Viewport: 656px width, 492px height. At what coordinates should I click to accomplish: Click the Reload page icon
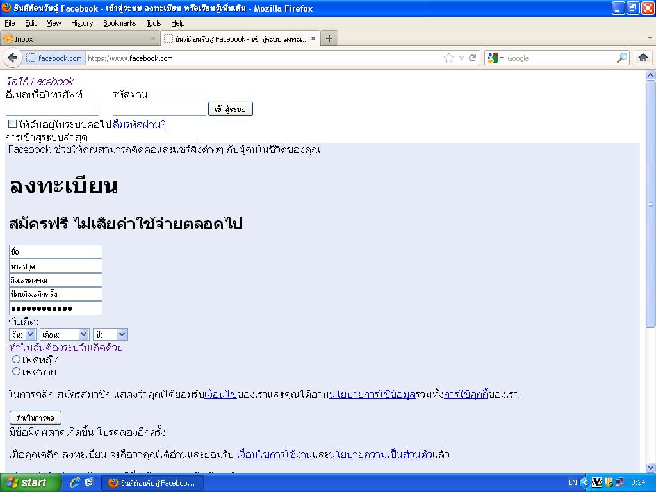click(x=472, y=58)
